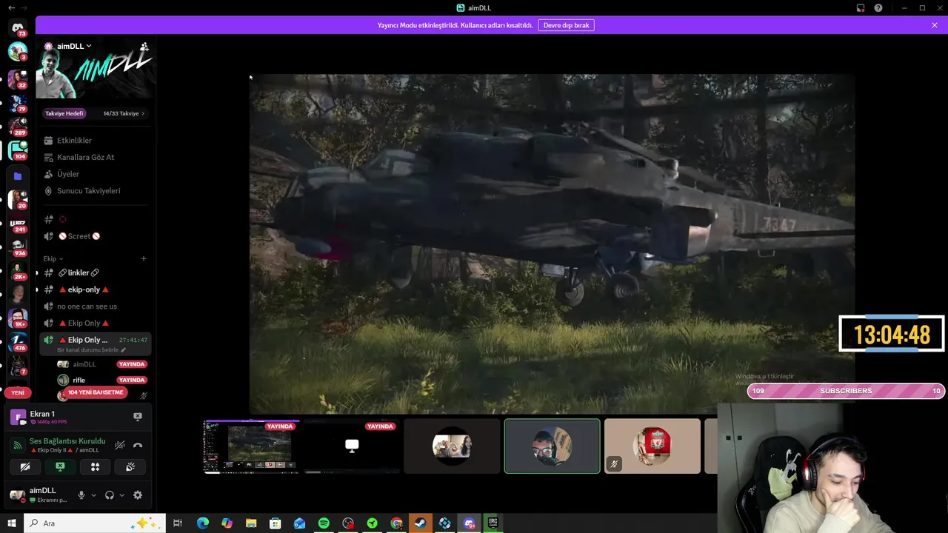Open Steam from the taskbar
The width and height of the screenshot is (948, 533).
tap(421, 523)
